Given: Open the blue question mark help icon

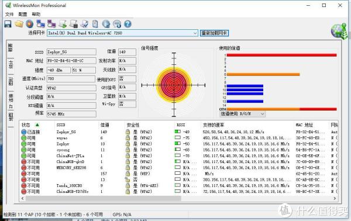Looking at the screenshot, I should pos(128,24).
